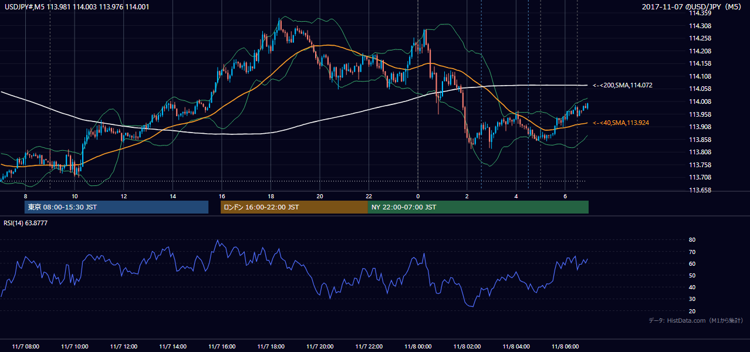The height and width of the screenshot is (352, 750).
Task: Click the NY 22:00-07:00 JST session bar
Action: pos(478,207)
